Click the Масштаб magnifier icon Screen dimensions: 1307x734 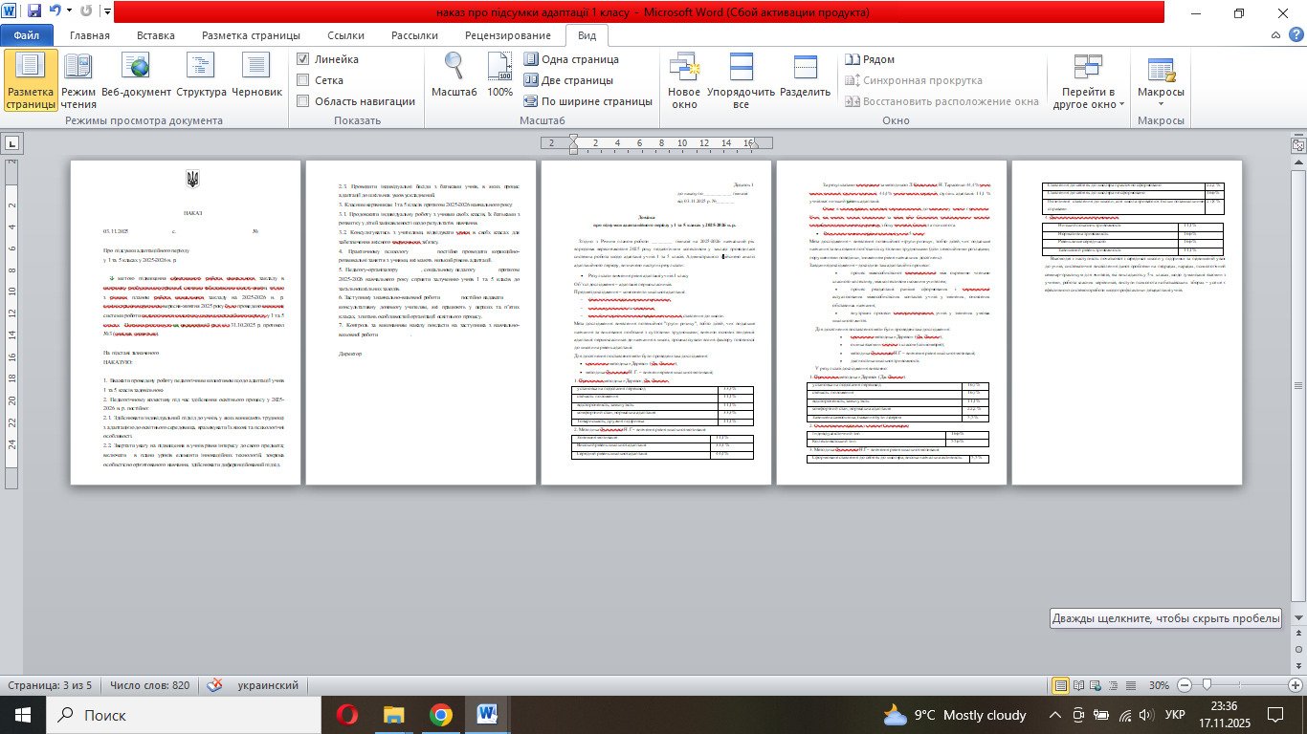click(454, 76)
